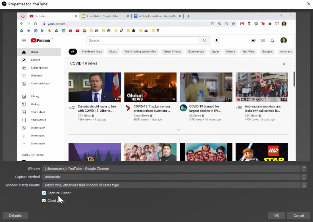
Task: Click the Defaults button
Action: pos(15,216)
